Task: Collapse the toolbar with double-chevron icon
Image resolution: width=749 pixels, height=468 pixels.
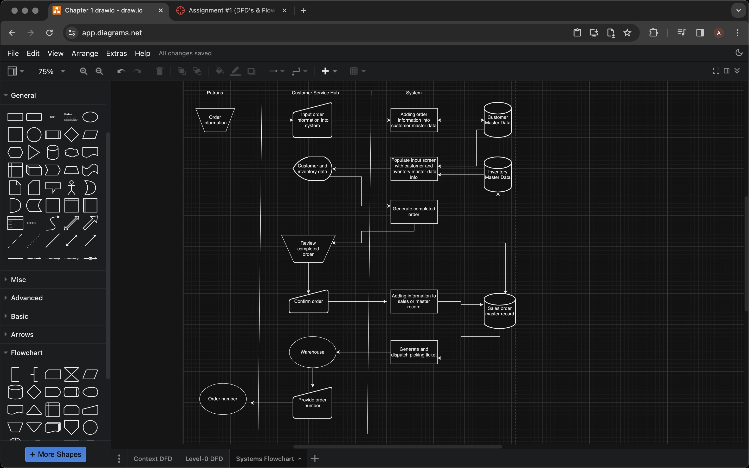Action: pos(737,71)
